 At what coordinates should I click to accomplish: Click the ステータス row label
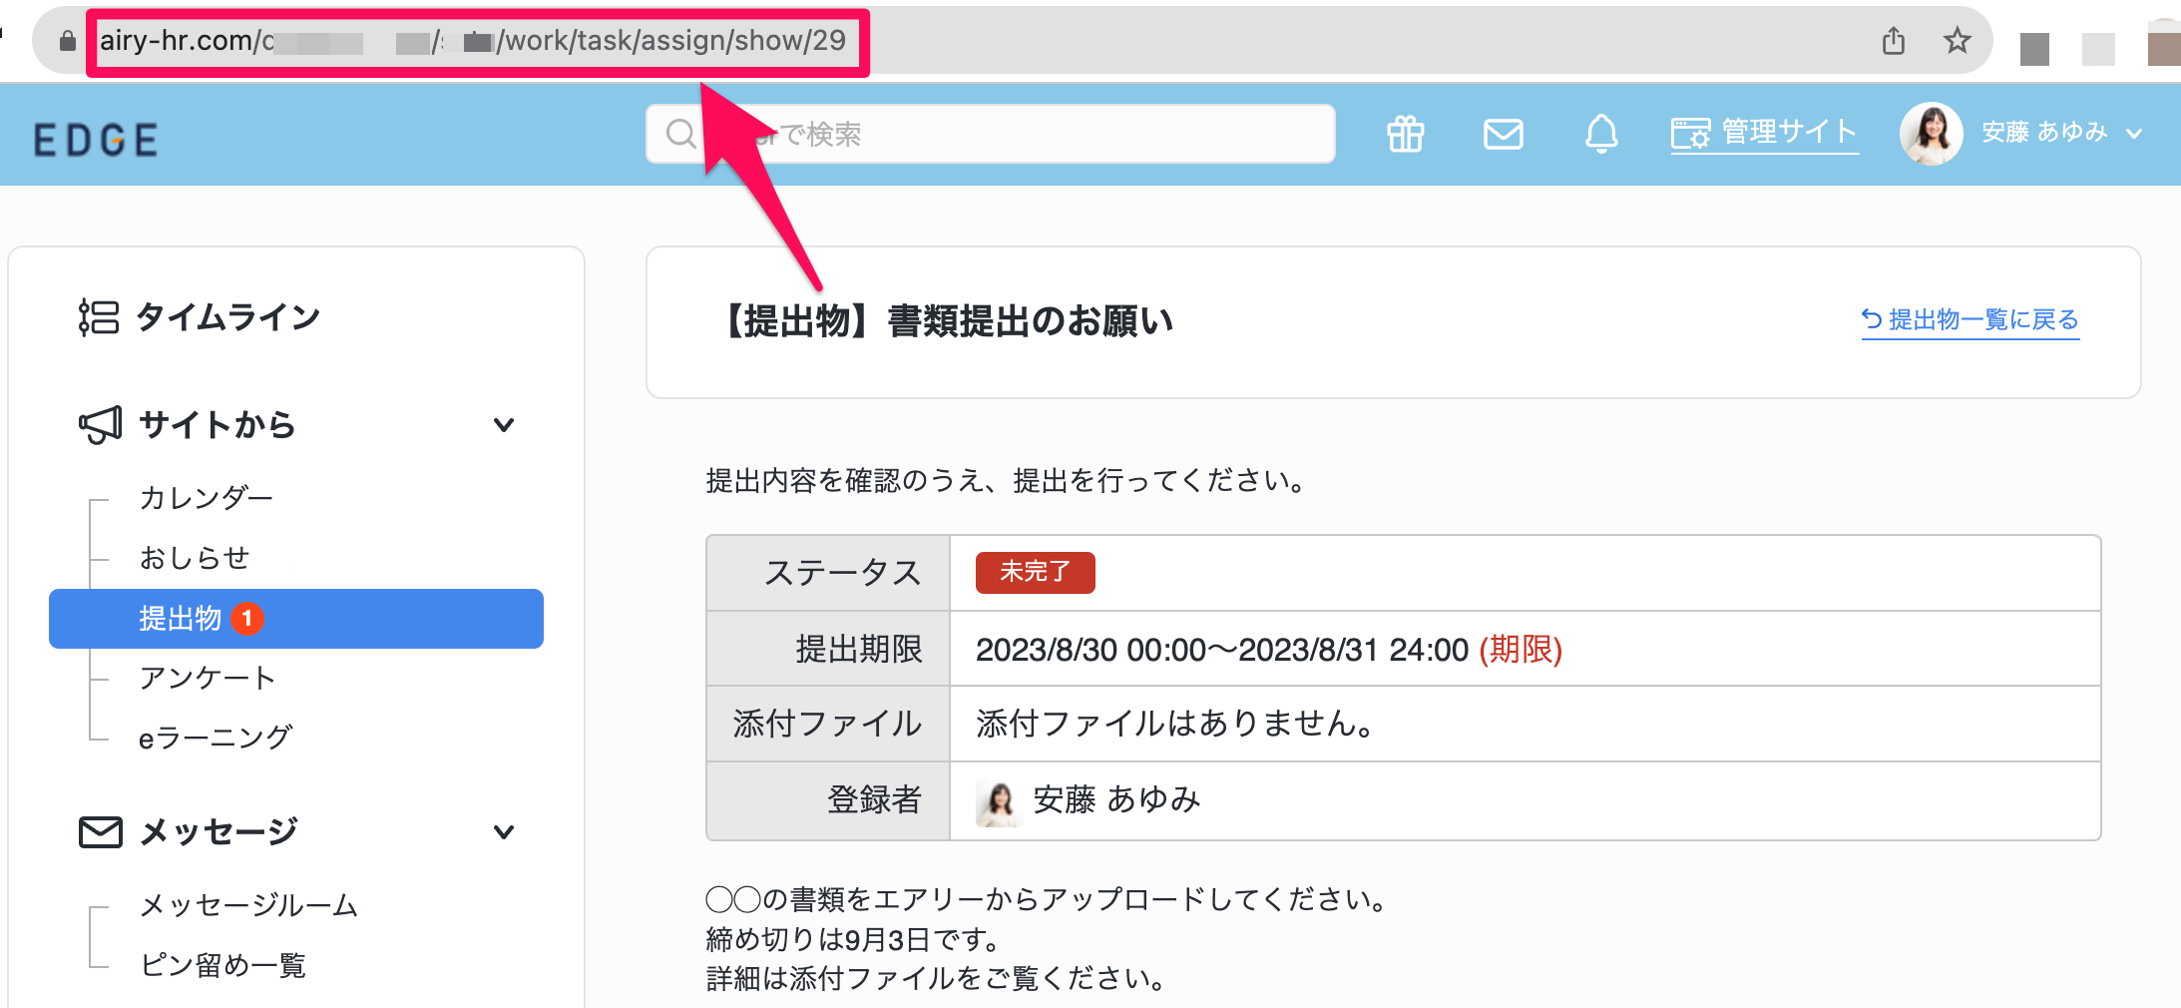tap(842, 573)
